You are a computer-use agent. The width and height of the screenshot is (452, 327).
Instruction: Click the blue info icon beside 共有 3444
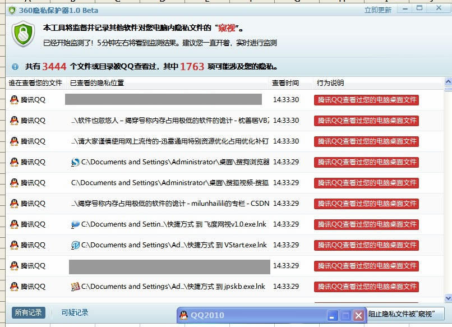[x=15, y=67]
